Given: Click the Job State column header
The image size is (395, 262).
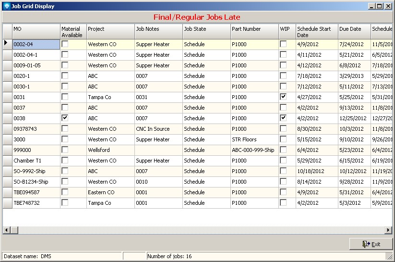Looking at the screenshot, I should click(206, 32).
